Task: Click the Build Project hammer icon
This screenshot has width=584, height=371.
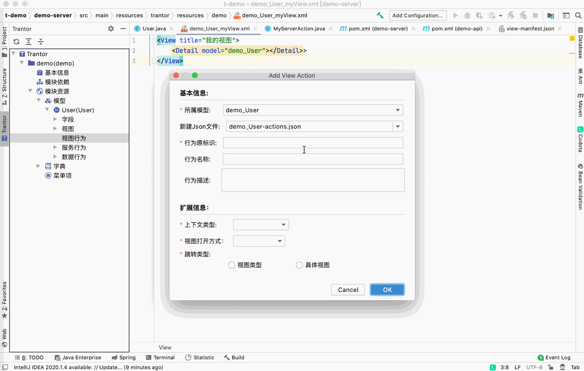Action: [380, 15]
